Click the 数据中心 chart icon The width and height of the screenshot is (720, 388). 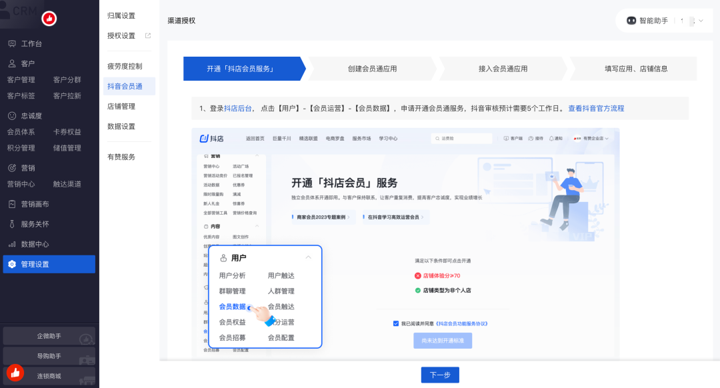point(12,244)
